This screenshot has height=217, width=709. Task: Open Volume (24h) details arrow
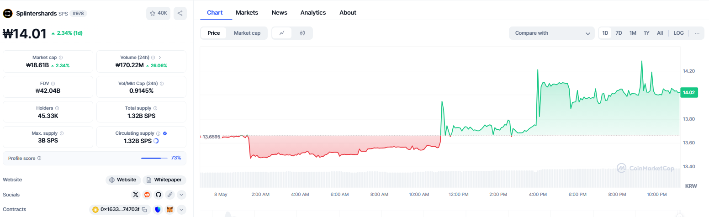coord(160,58)
